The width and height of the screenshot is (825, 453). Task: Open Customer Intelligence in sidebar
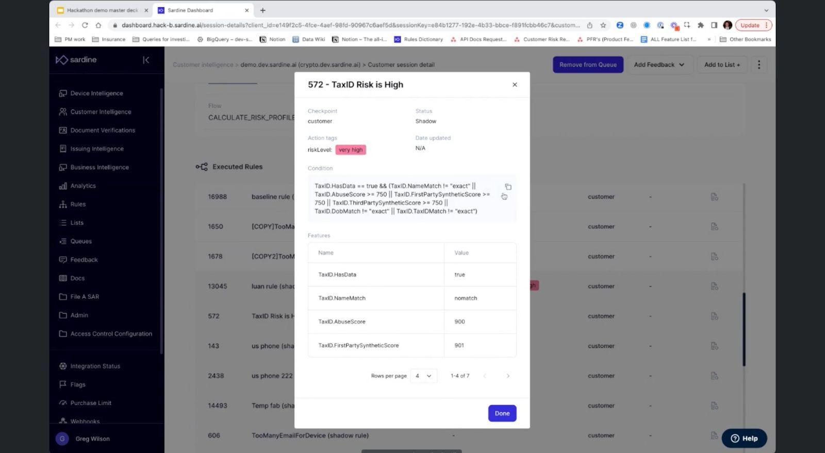point(101,112)
